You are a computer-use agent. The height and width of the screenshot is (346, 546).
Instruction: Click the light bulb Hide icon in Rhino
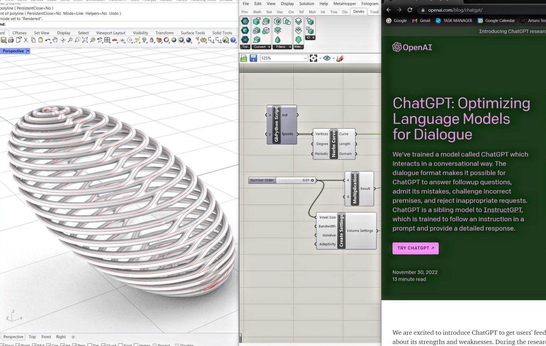point(145,40)
